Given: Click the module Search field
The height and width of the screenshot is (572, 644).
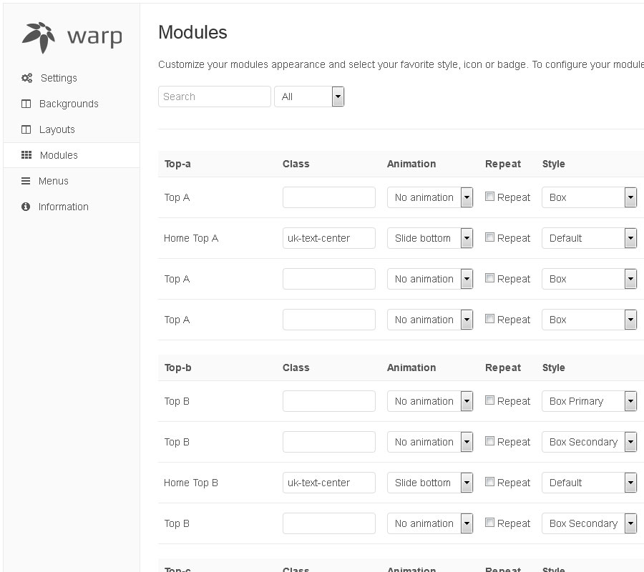Looking at the screenshot, I should click(214, 97).
